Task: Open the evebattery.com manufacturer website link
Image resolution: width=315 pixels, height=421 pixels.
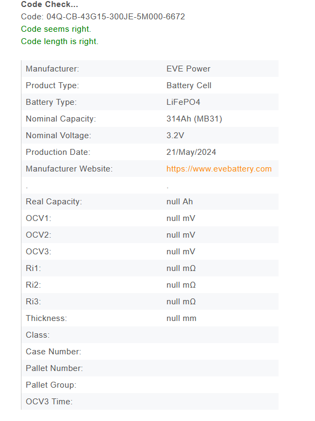Action: click(219, 169)
